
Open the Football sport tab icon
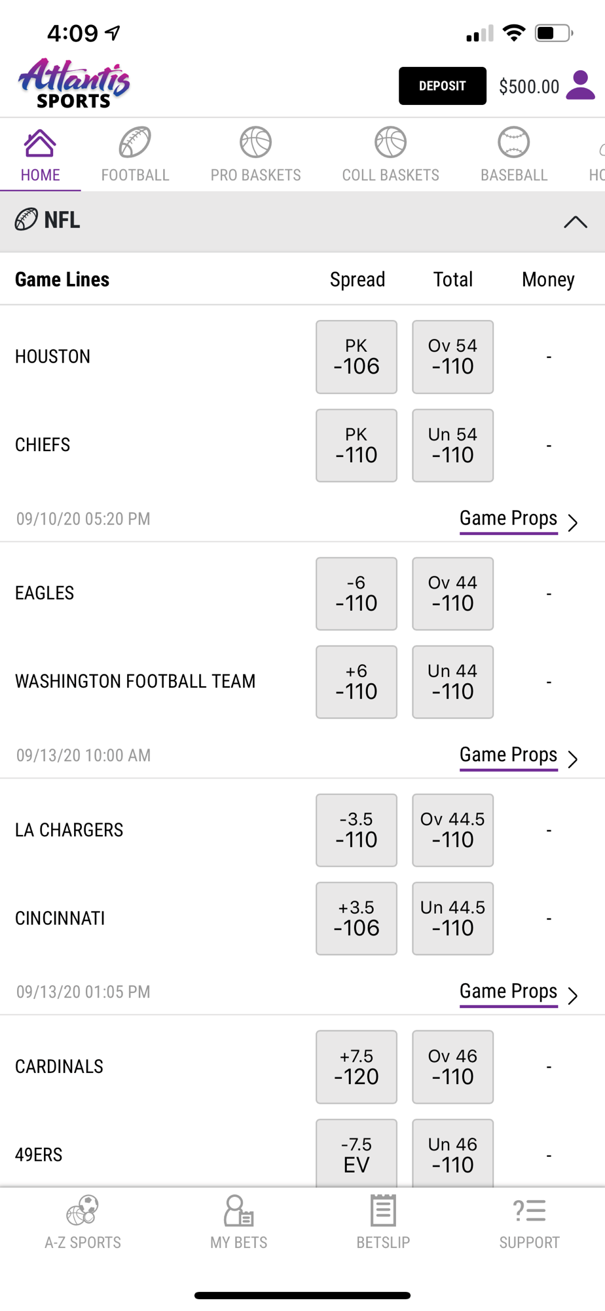tap(135, 142)
